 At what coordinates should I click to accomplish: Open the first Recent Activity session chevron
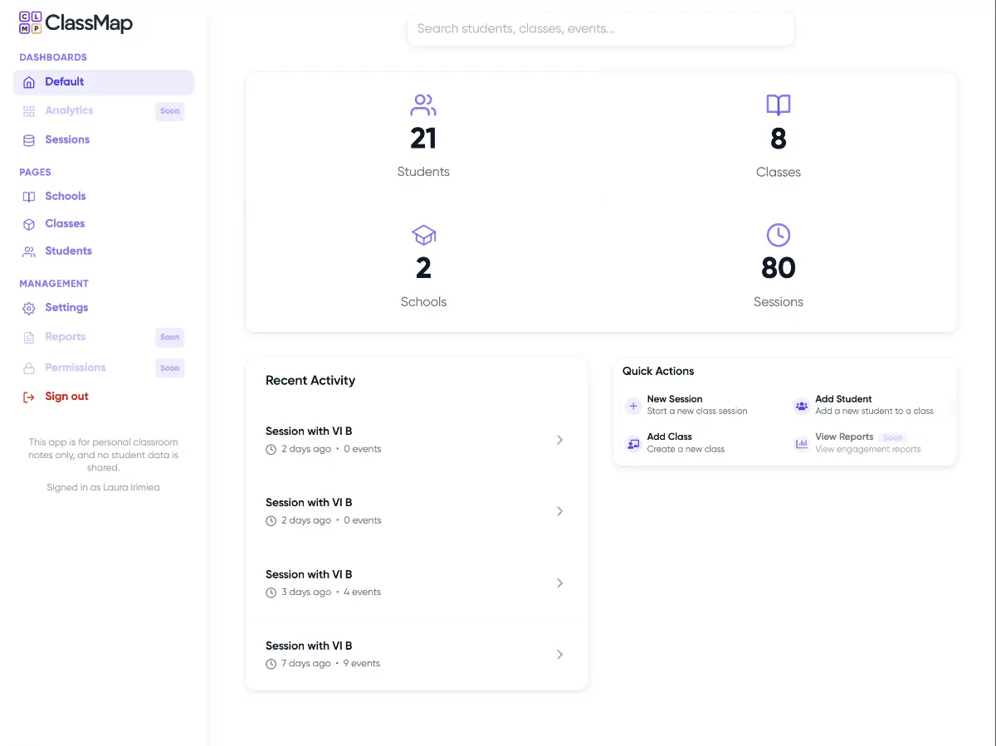coord(559,440)
